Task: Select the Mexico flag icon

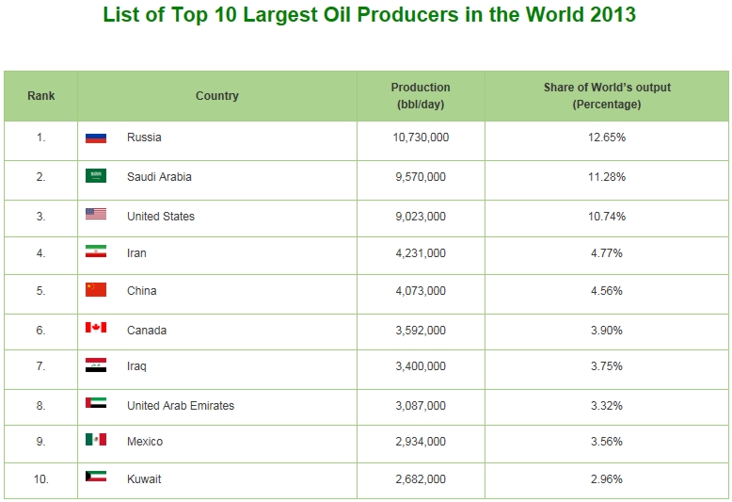Action: pyautogui.click(x=96, y=441)
